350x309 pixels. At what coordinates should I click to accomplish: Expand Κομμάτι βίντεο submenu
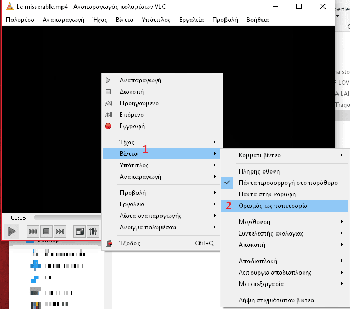tap(285, 155)
